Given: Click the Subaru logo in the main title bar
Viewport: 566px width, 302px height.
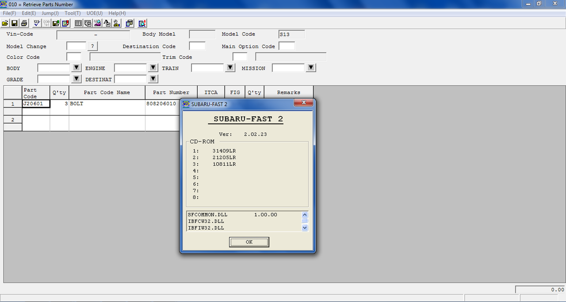Looking at the screenshot, I should (4, 4).
